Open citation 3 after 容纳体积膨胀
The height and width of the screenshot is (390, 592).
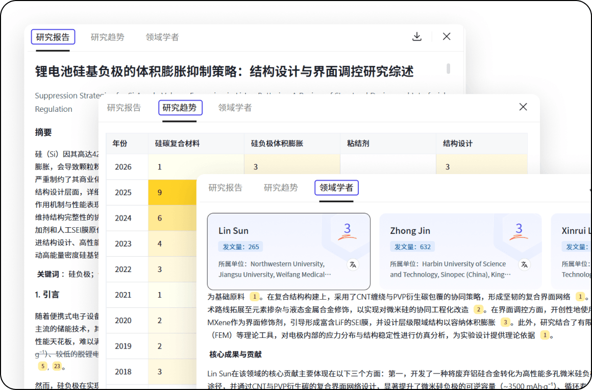click(x=505, y=323)
